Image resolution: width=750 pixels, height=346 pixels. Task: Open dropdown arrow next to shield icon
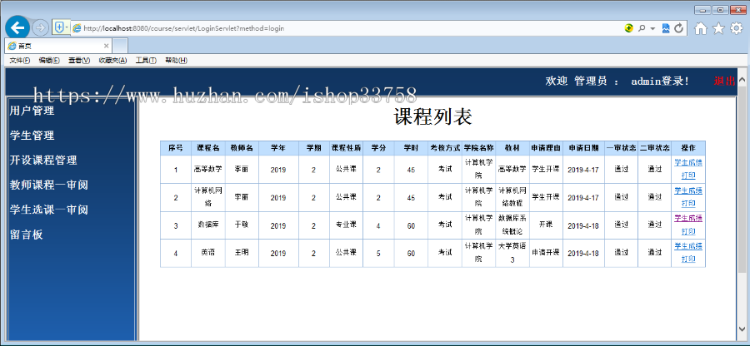tap(67, 27)
